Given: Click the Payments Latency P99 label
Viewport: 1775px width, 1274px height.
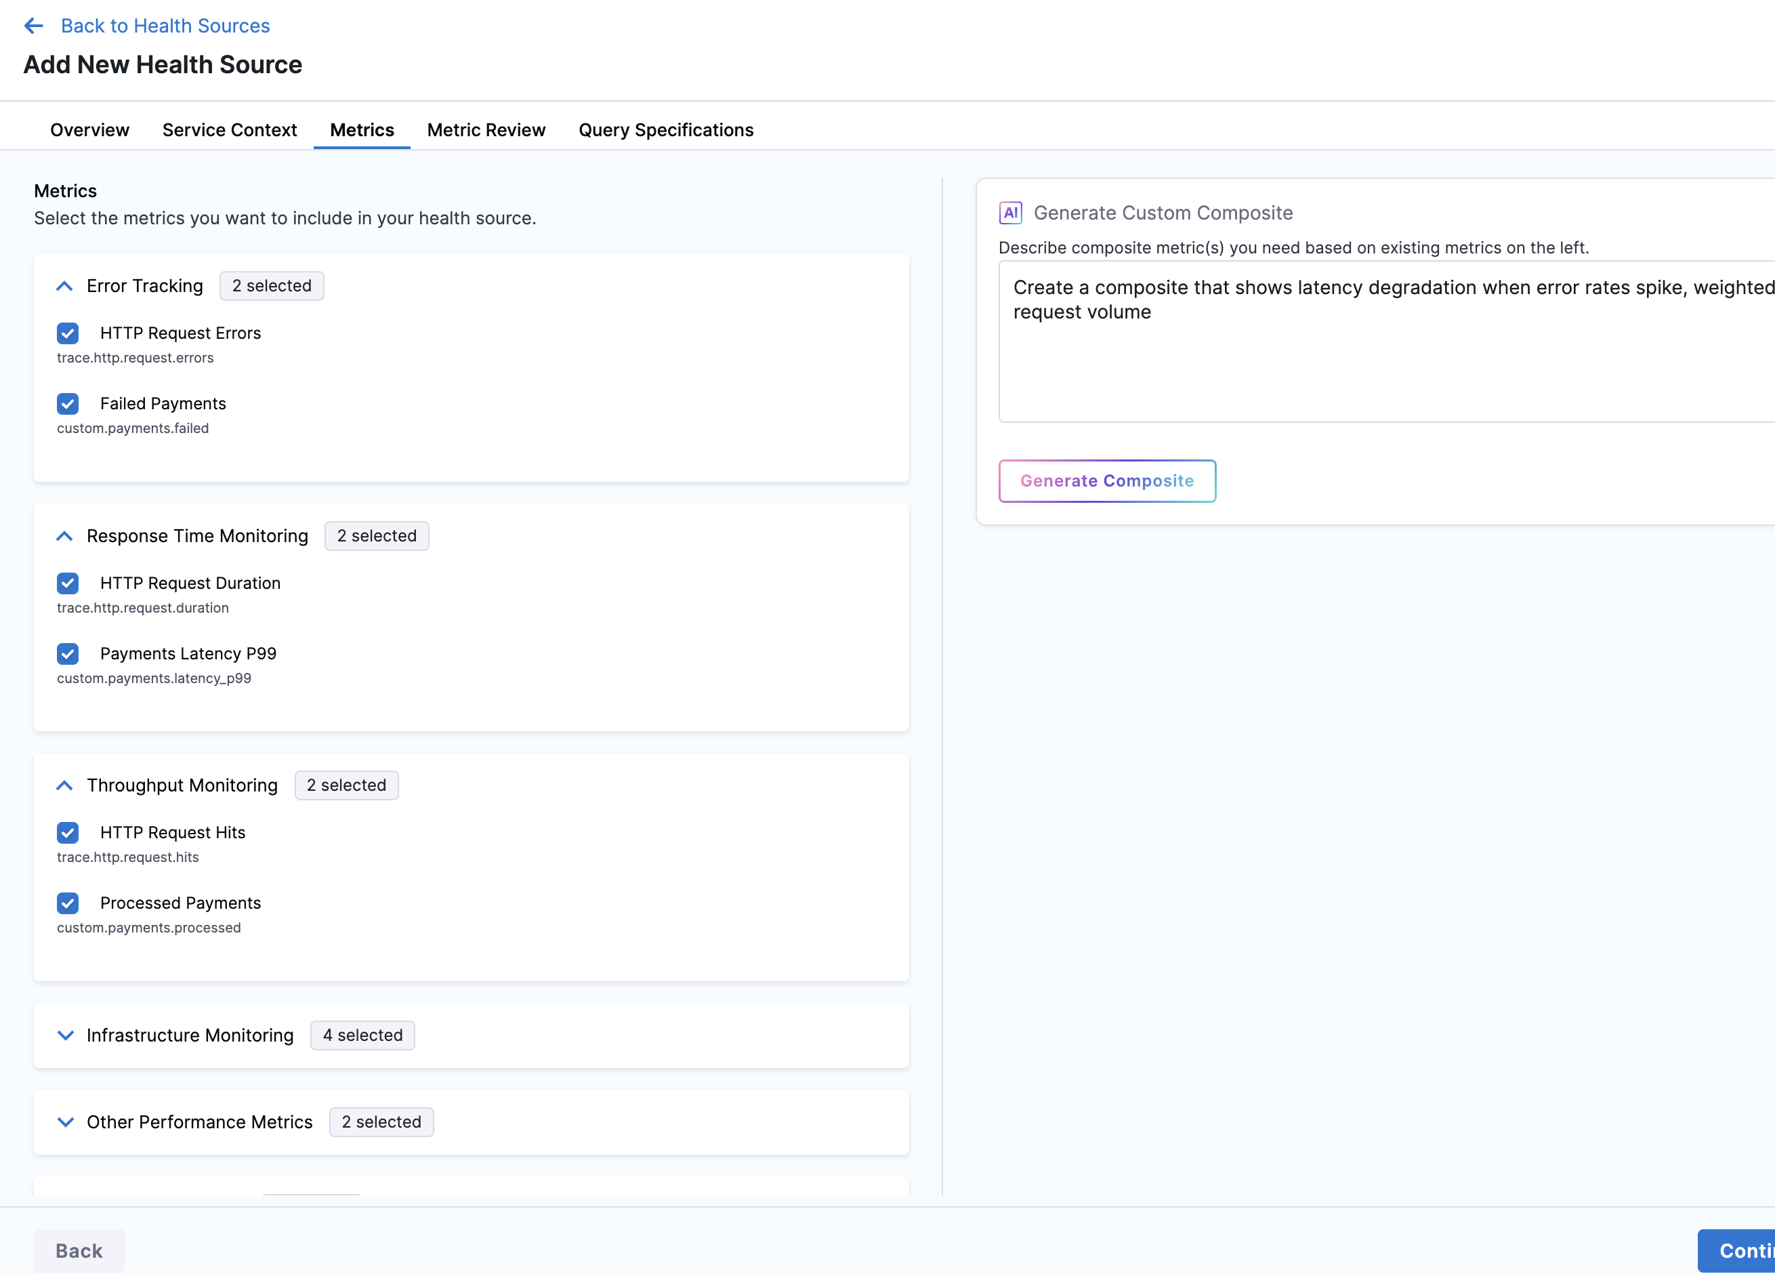Looking at the screenshot, I should [188, 653].
